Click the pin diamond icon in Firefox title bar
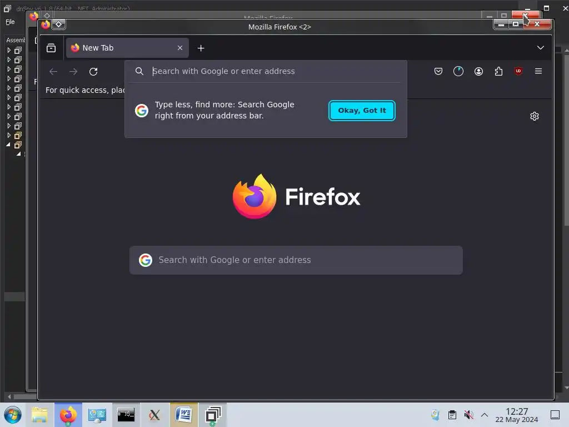The width and height of the screenshot is (569, 427). pos(58,24)
